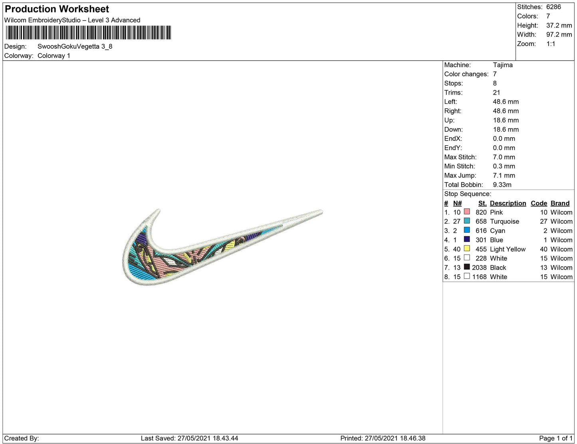Click the Min Stitch value 0.3 mm

pyautogui.click(x=504, y=166)
